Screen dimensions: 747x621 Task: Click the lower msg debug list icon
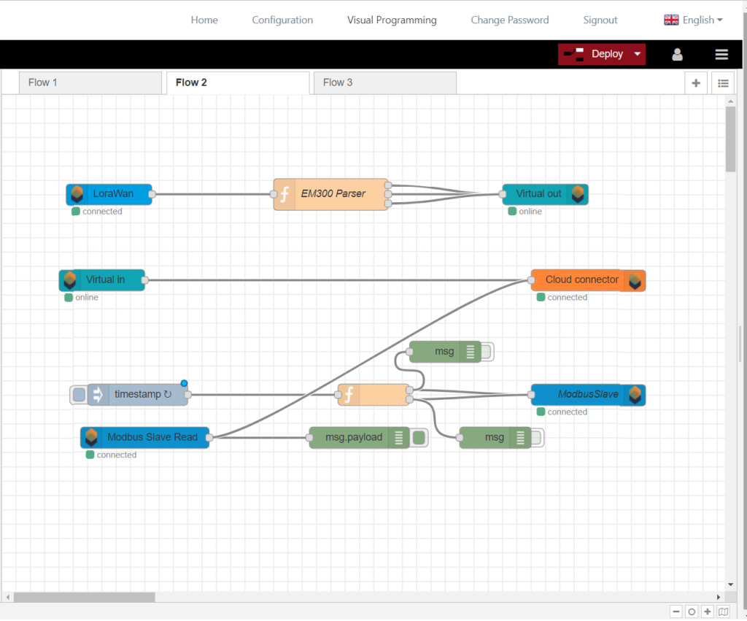[520, 438]
